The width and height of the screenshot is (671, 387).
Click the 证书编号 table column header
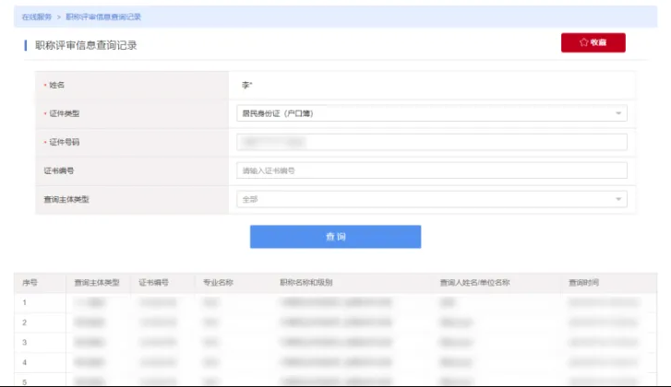[153, 283]
